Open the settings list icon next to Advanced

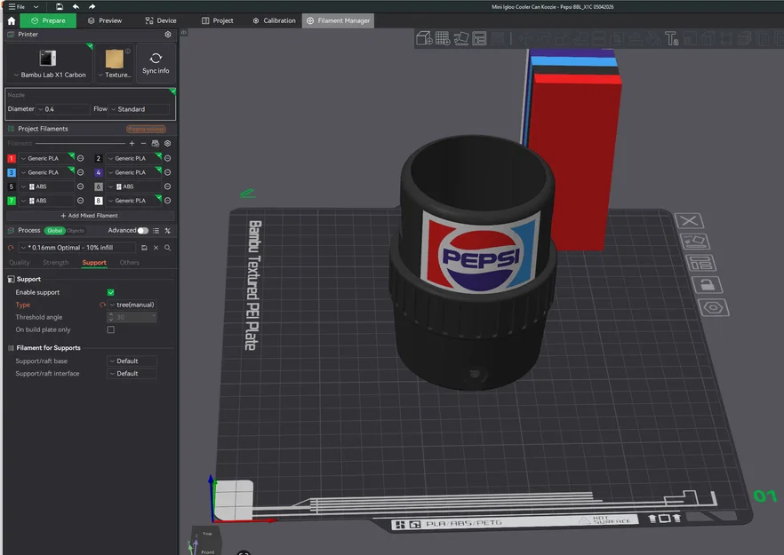click(156, 231)
